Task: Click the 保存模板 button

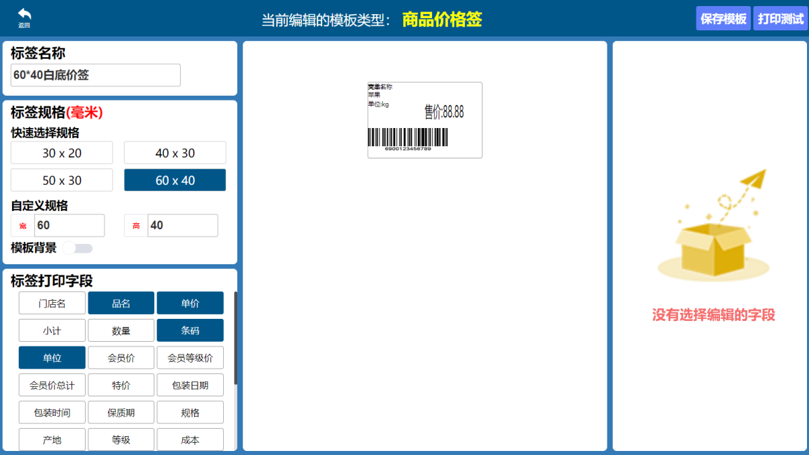Action: tap(723, 18)
